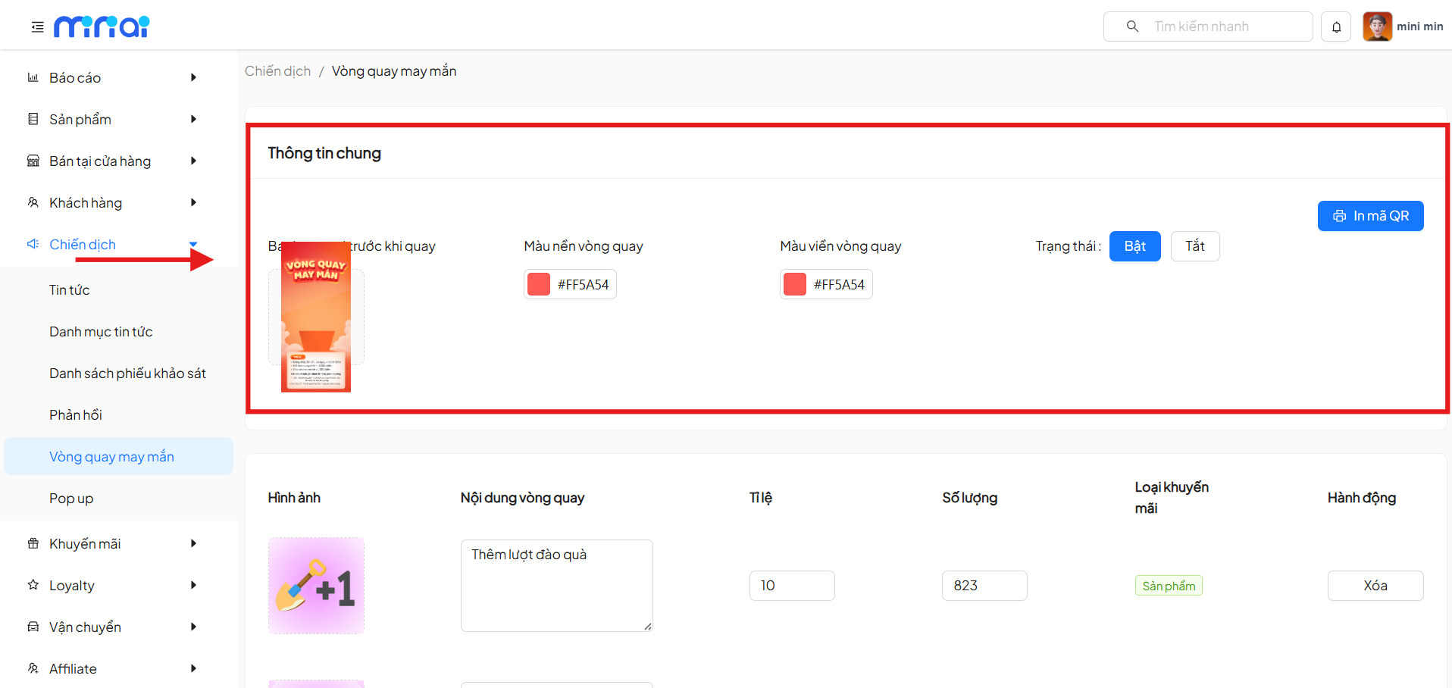This screenshot has height=688, width=1452.
Task: Click the In mã QR button
Action: 1370,216
